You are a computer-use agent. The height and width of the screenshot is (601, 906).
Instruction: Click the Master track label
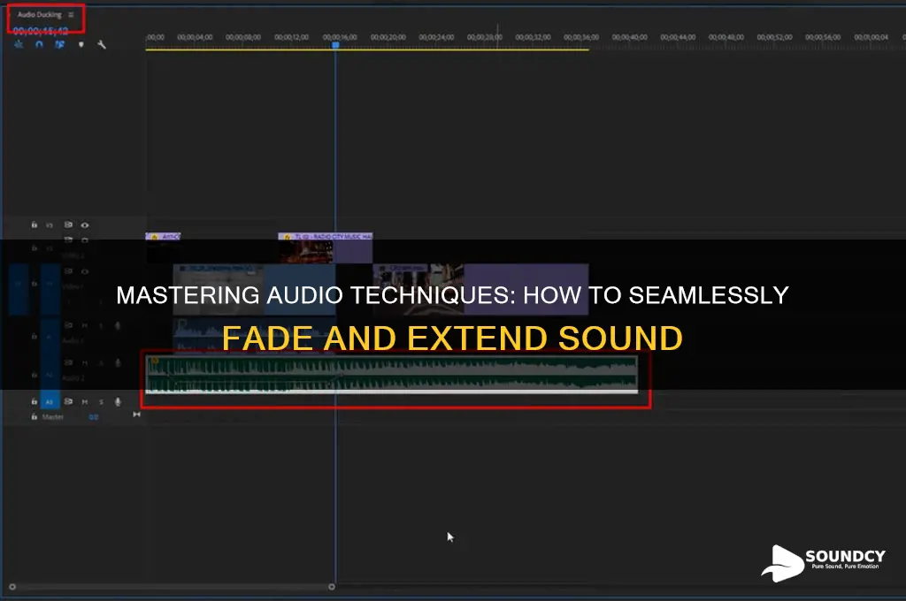pyautogui.click(x=52, y=417)
